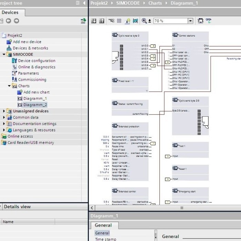The height and width of the screenshot is (241, 241).
Task: Click the properties navigation collapse arrow
Action: (156, 238)
